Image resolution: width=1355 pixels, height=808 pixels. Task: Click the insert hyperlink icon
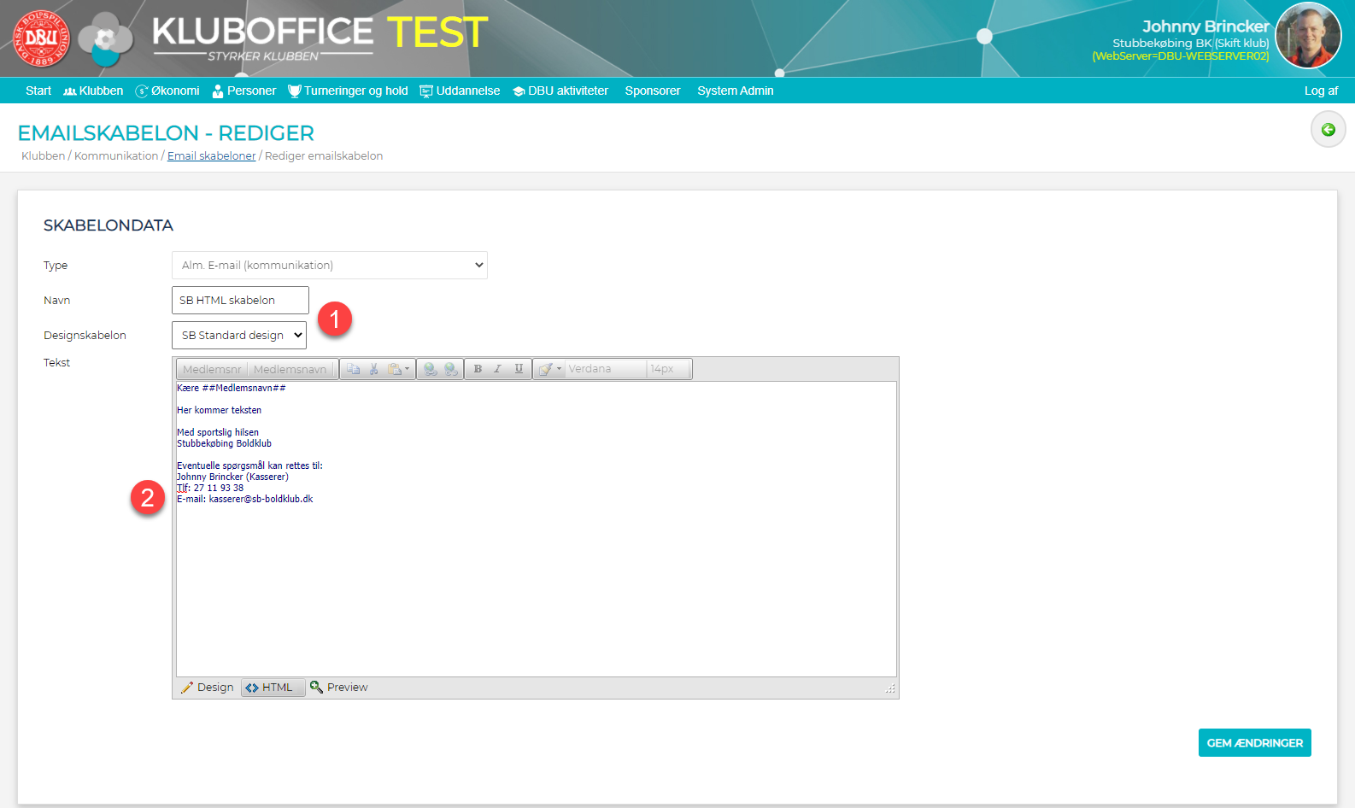(x=431, y=369)
